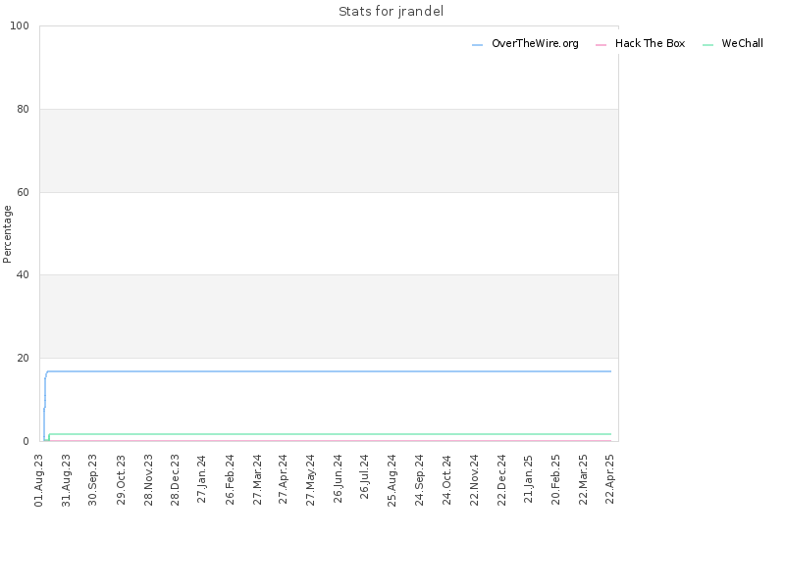
Task: Click the pink Hack The Box baseline line
Action: (x=326, y=441)
